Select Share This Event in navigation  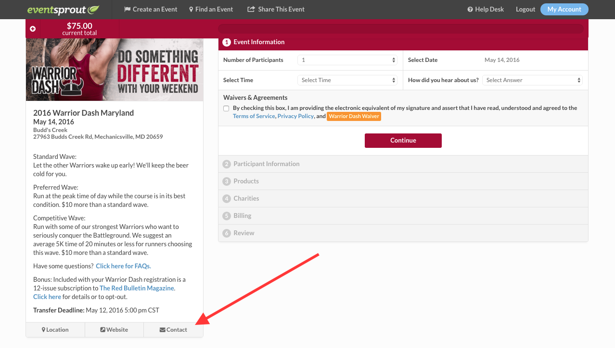click(276, 9)
